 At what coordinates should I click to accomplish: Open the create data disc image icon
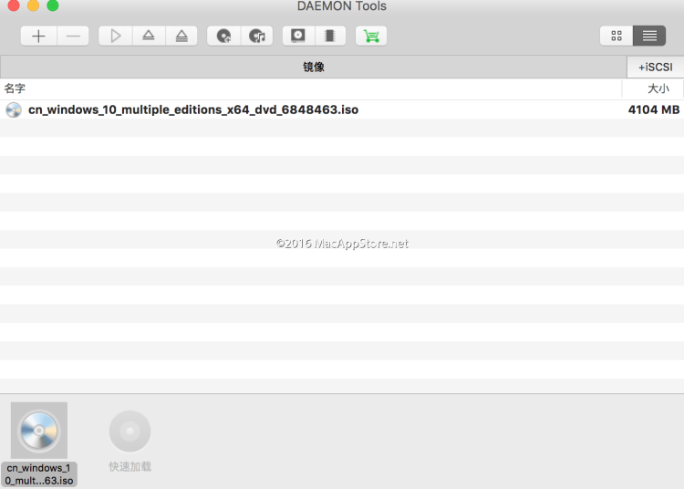click(224, 36)
